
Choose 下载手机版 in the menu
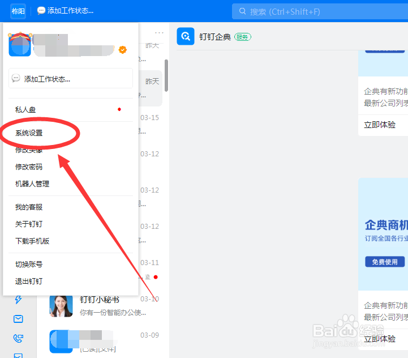pyautogui.click(x=32, y=241)
